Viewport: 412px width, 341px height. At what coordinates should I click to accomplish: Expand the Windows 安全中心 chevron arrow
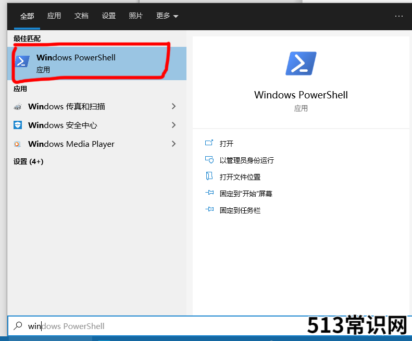(173, 125)
